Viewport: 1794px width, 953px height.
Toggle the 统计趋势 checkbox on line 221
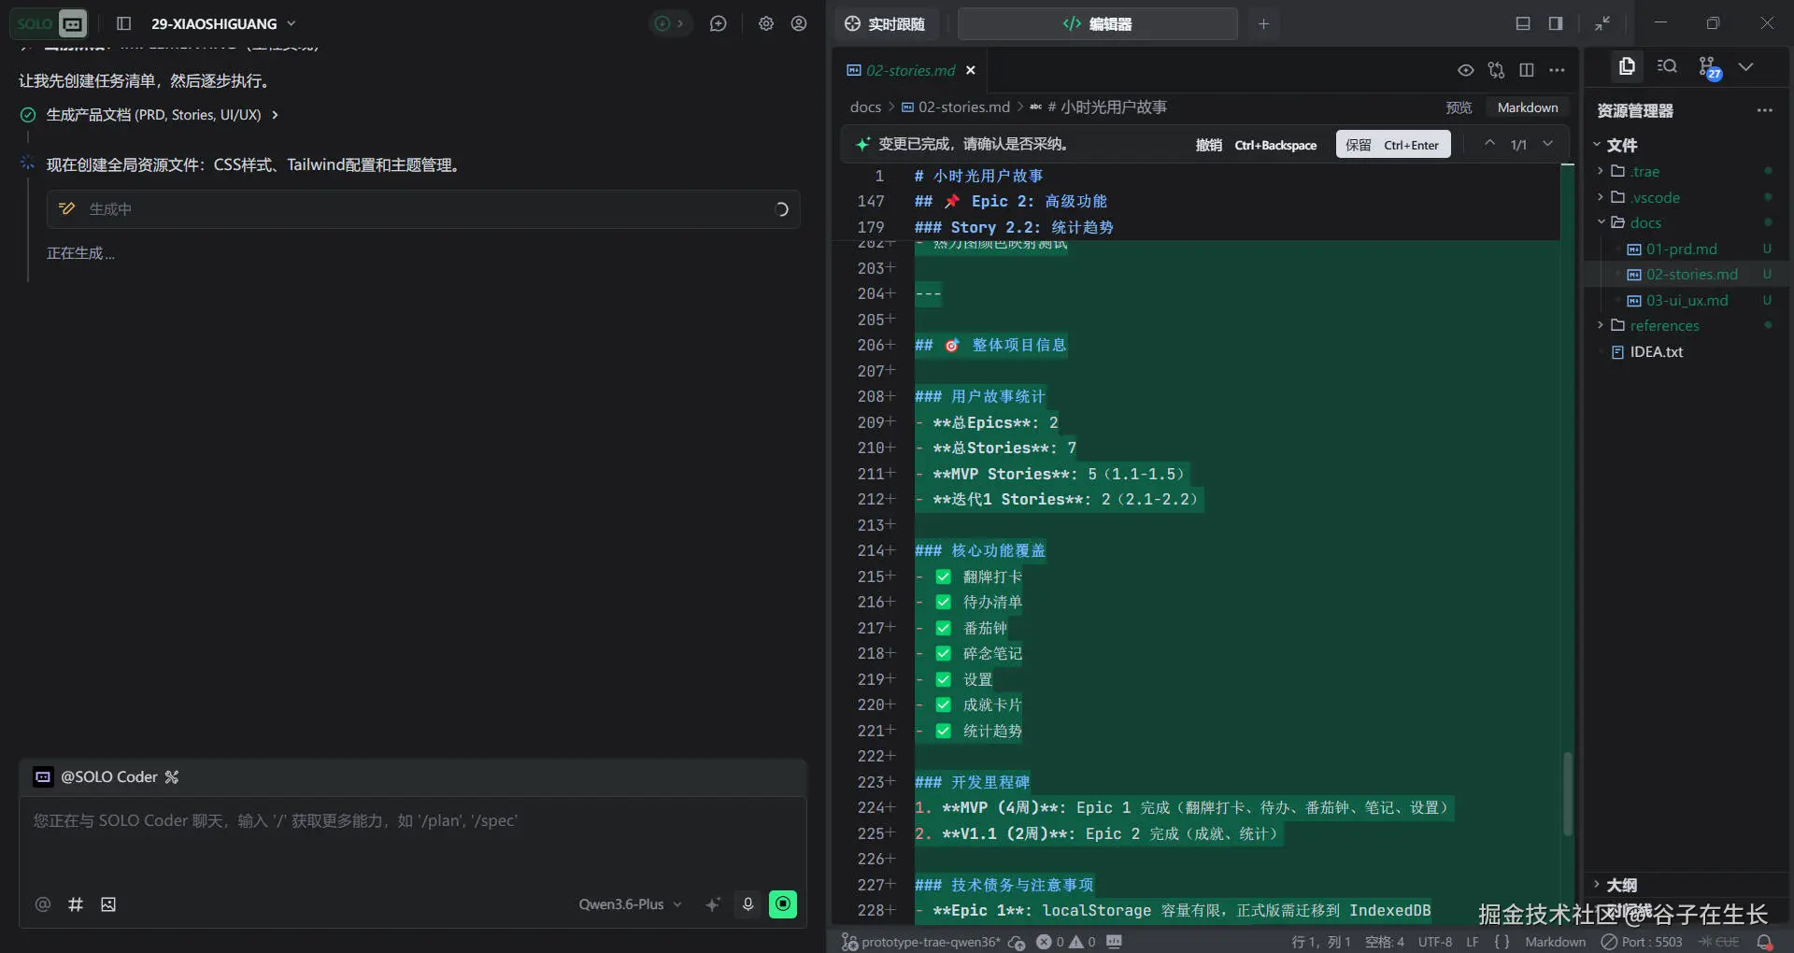944,731
